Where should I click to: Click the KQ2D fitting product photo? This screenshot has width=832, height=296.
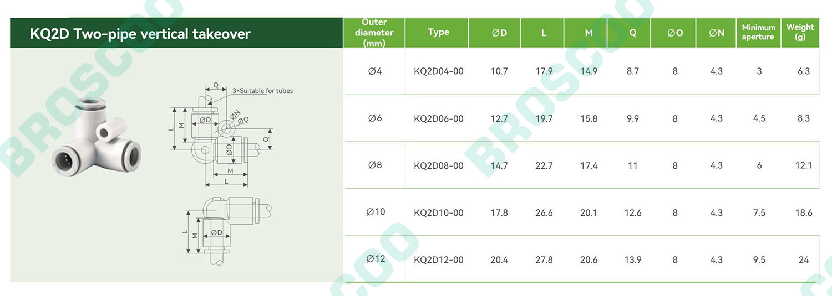coord(96,137)
